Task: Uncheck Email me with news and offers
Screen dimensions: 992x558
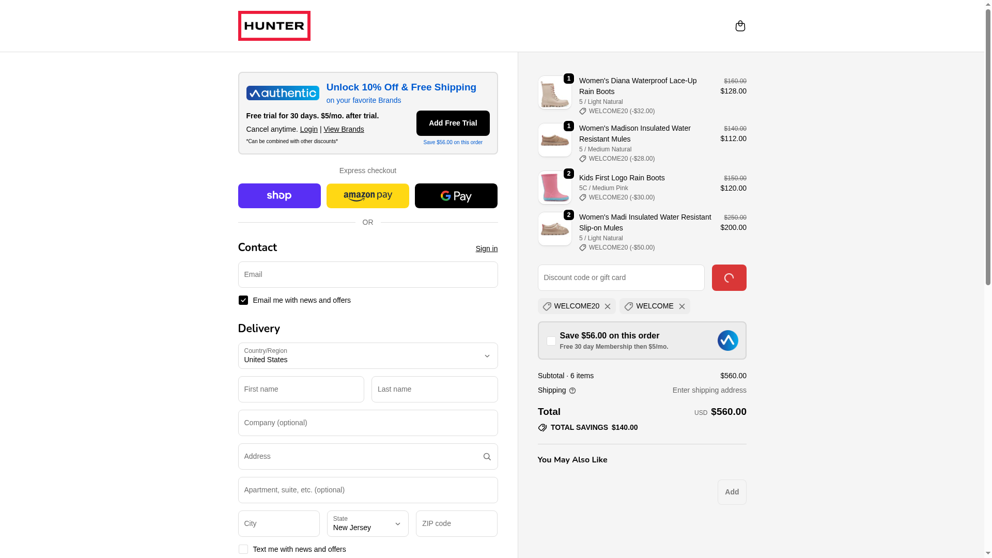Action: point(243,300)
